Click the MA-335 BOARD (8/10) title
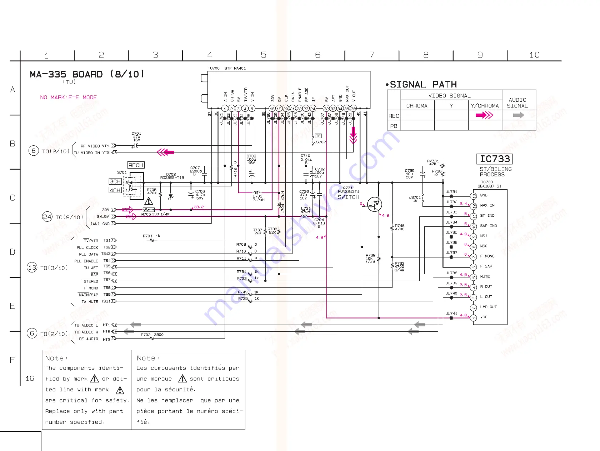 tap(87, 74)
